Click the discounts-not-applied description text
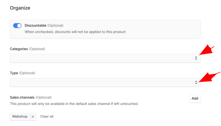This screenshot has height=126, width=221. 75,32
